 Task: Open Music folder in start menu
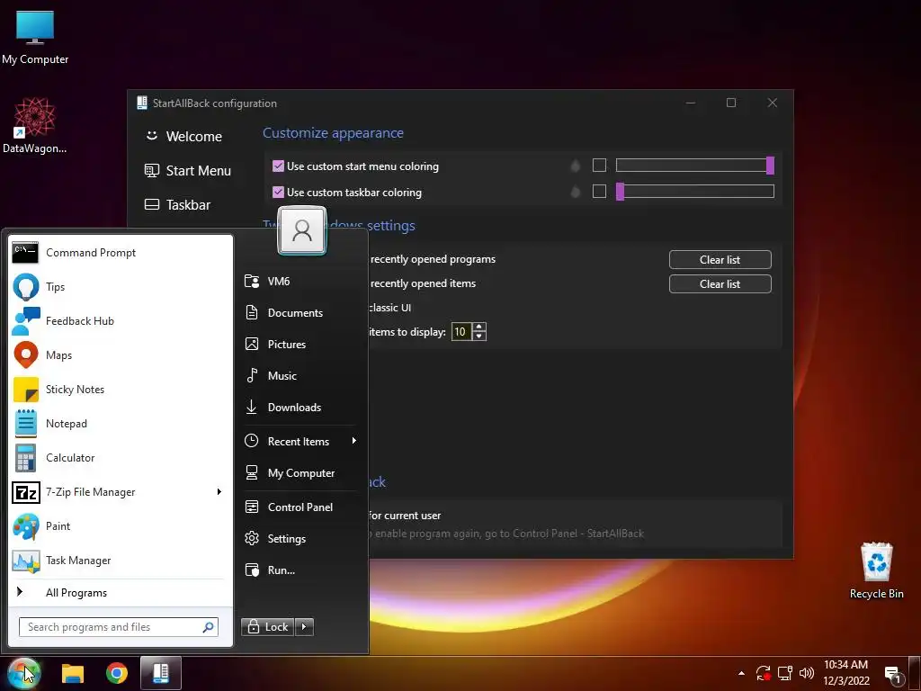click(x=300, y=375)
